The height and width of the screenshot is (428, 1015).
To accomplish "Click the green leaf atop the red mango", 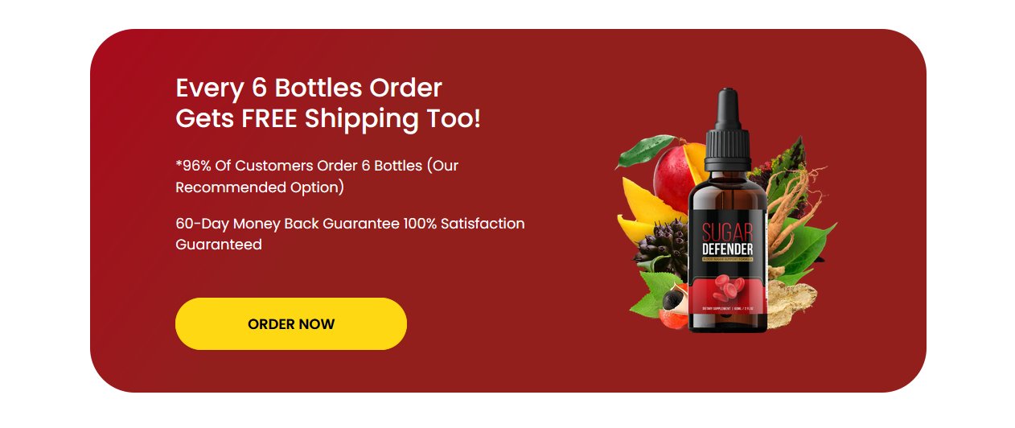I will (x=644, y=150).
